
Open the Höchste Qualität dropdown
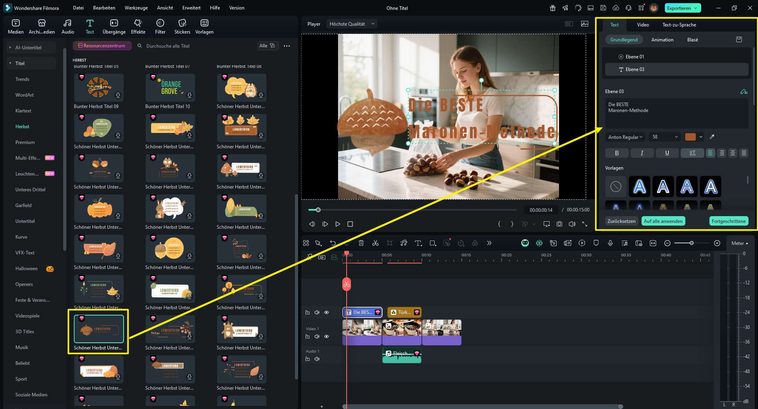pos(351,24)
